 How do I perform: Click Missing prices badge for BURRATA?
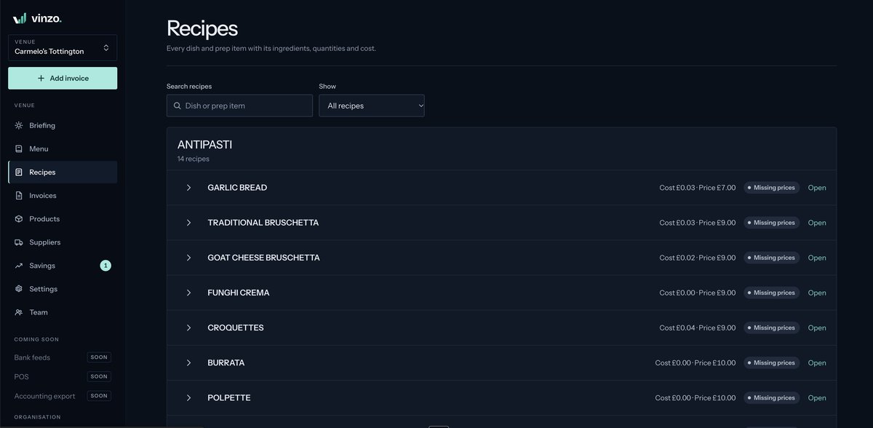click(x=771, y=362)
